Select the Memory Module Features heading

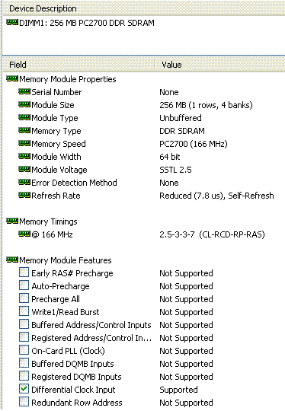66,260
